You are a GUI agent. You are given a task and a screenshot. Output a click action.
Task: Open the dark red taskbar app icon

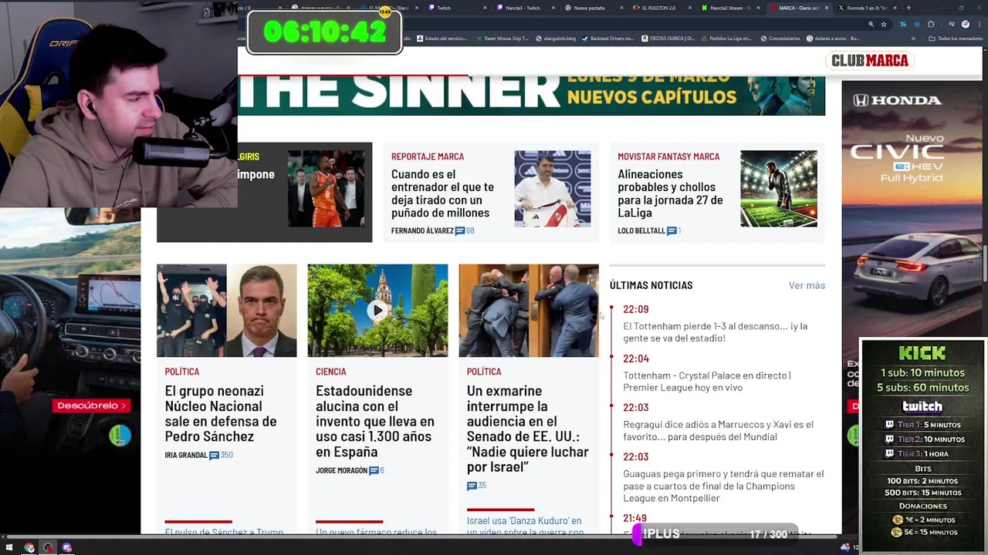(48, 548)
